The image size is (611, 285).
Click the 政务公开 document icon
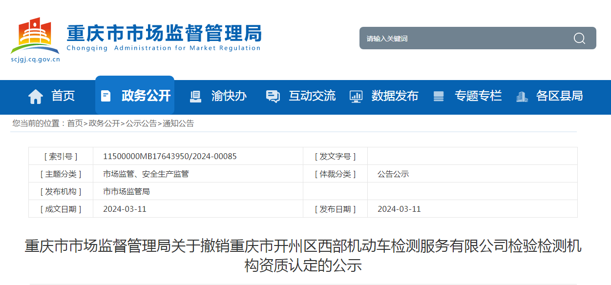click(x=105, y=96)
